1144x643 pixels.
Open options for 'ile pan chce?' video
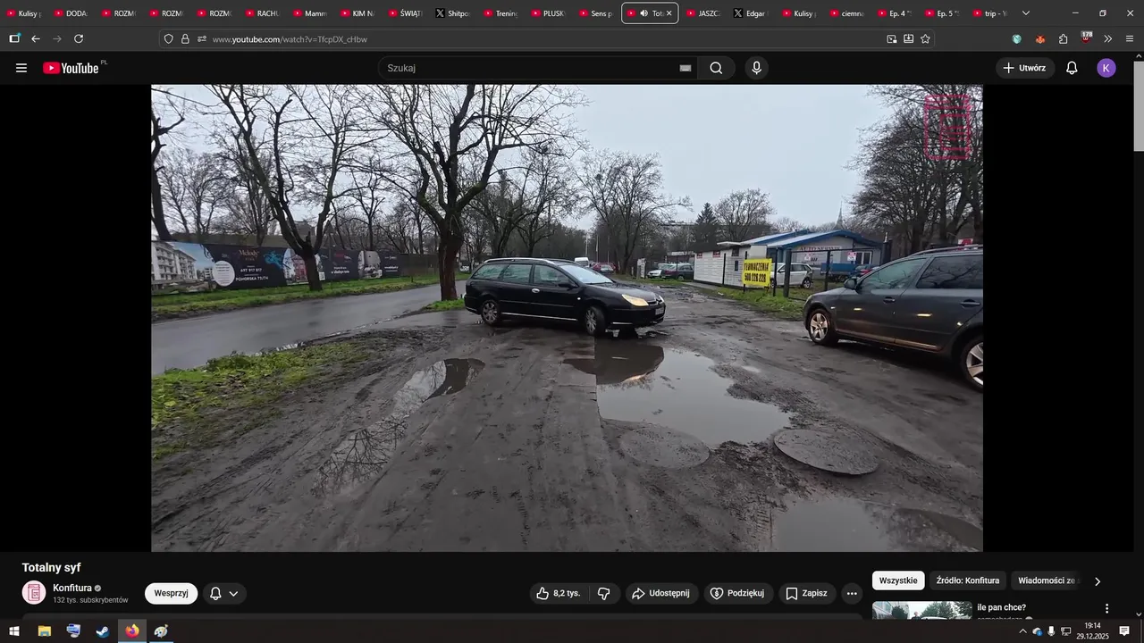click(x=1106, y=609)
